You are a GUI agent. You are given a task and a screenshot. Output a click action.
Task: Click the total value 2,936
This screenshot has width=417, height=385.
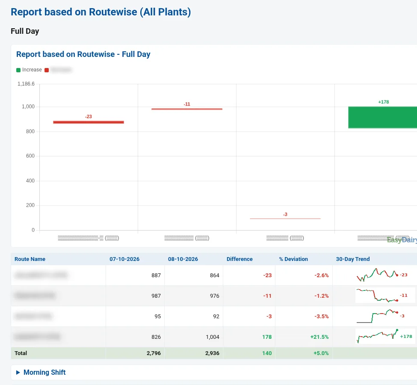(212, 353)
